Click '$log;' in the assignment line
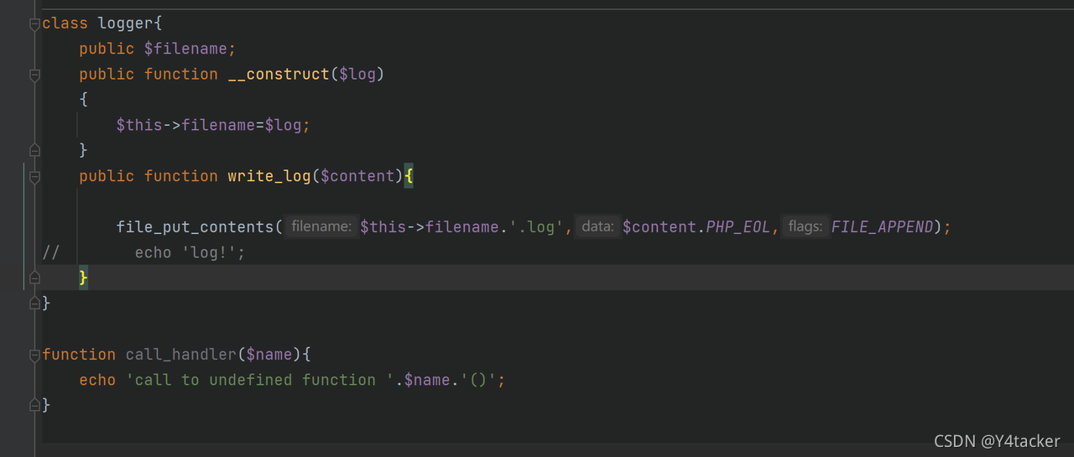This screenshot has width=1074, height=457. click(288, 125)
